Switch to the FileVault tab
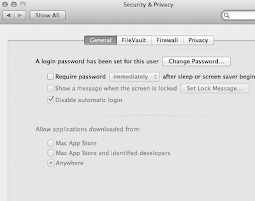Screen dimensions: 255x201 click(x=134, y=40)
